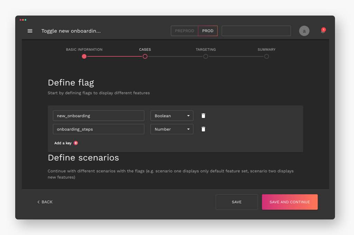
Task: Click the 'Define flag' heading
Action: (71, 83)
